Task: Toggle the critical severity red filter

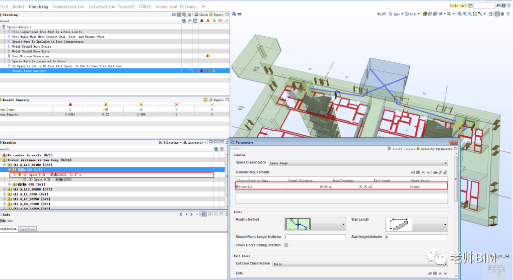Action: pos(202,21)
